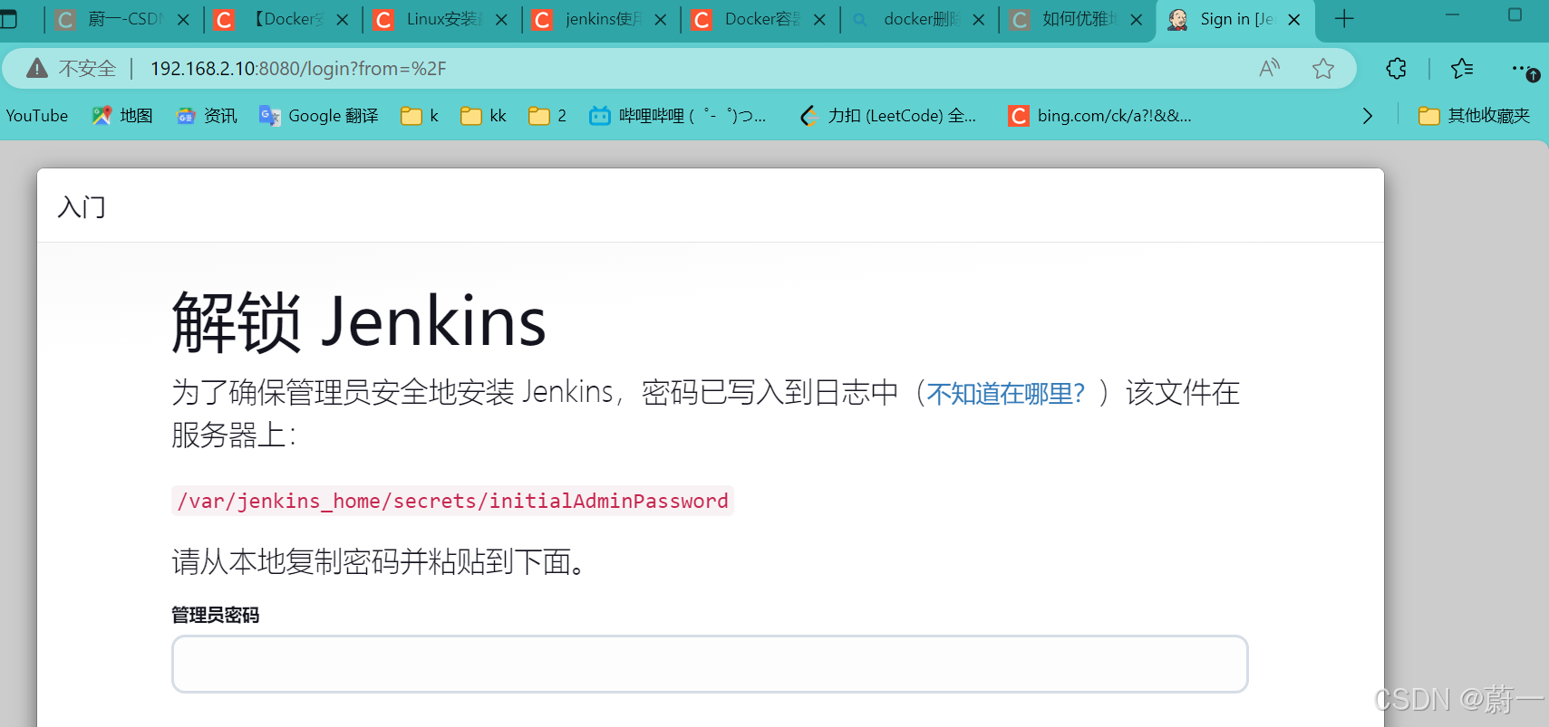This screenshot has width=1549, height=727.
Task: Close the Docker容器 tab
Action: (x=819, y=19)
